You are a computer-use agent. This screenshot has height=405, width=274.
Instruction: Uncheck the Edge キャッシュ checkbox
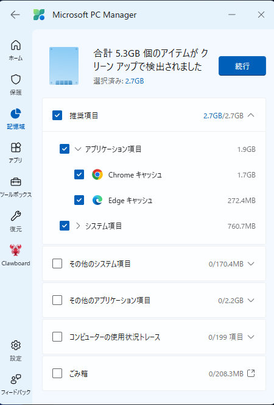(x=79, y=201)
